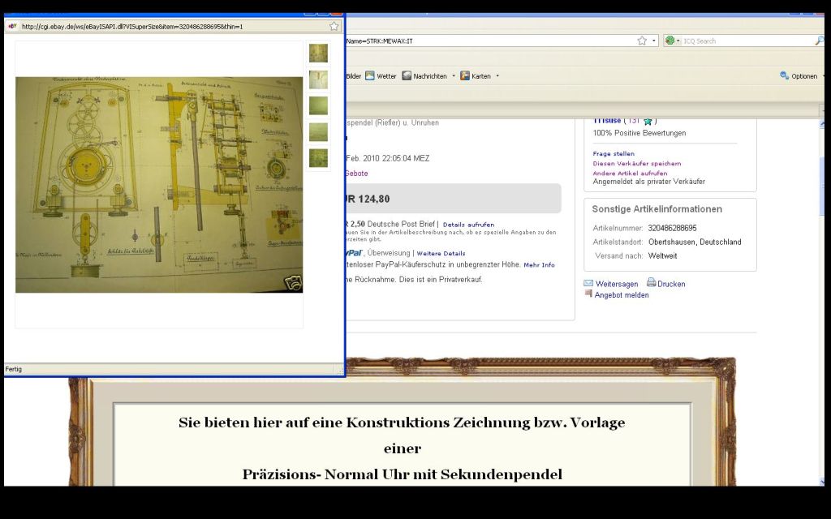Click the large clock construction drawing image

[159, 185]
